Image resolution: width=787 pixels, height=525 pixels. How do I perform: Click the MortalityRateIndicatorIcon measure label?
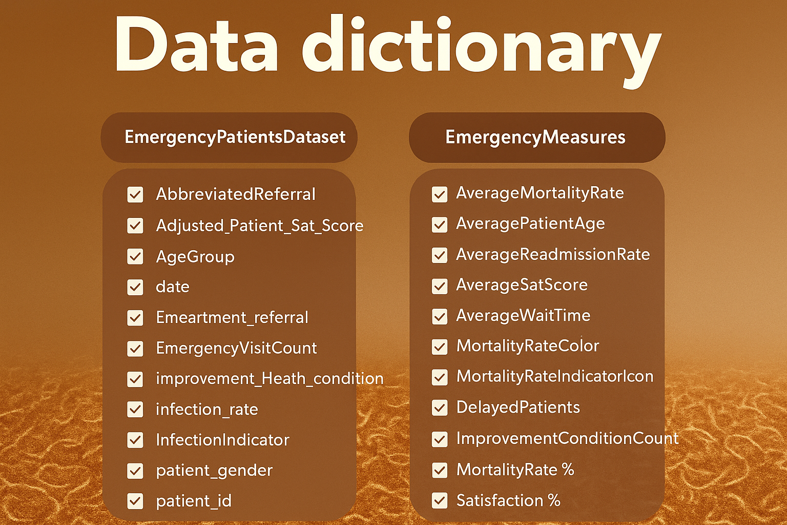click(x=555, y=376)
